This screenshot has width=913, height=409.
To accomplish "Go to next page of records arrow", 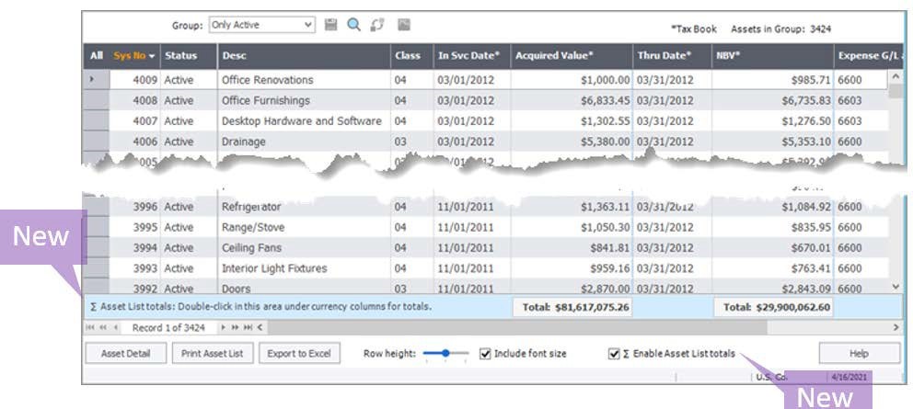I will (236, 327).
